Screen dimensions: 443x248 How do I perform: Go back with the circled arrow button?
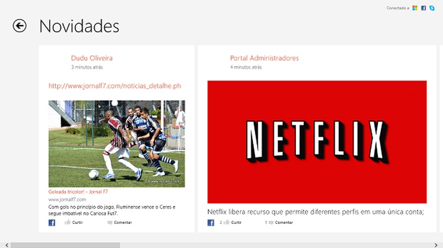click(x=19, y=26)
